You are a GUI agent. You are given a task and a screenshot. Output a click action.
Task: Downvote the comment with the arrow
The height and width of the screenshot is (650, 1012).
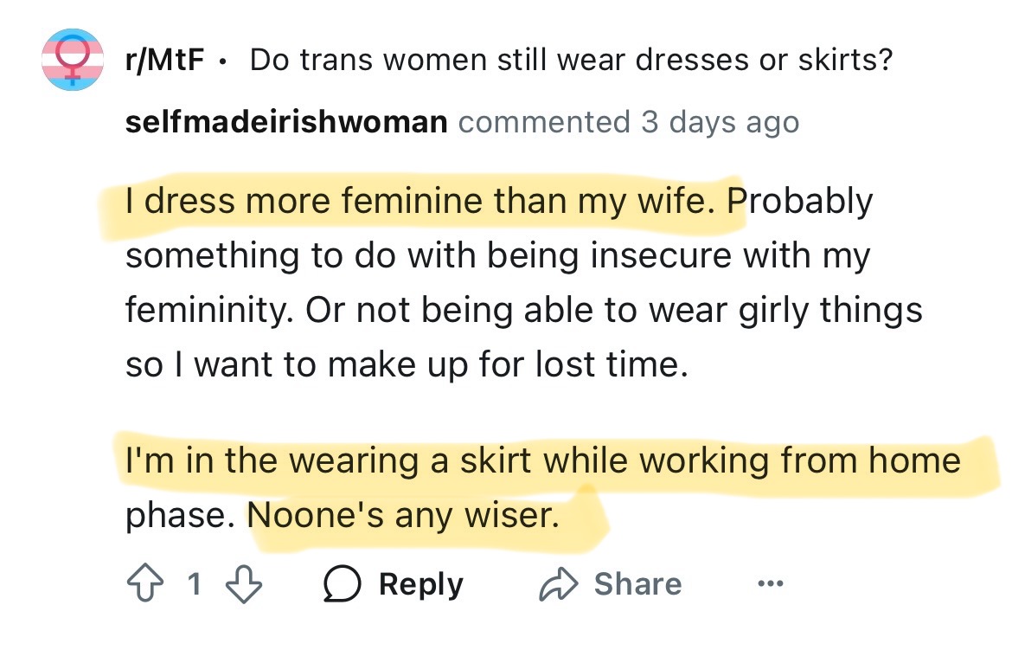click(x=243, y=584)
